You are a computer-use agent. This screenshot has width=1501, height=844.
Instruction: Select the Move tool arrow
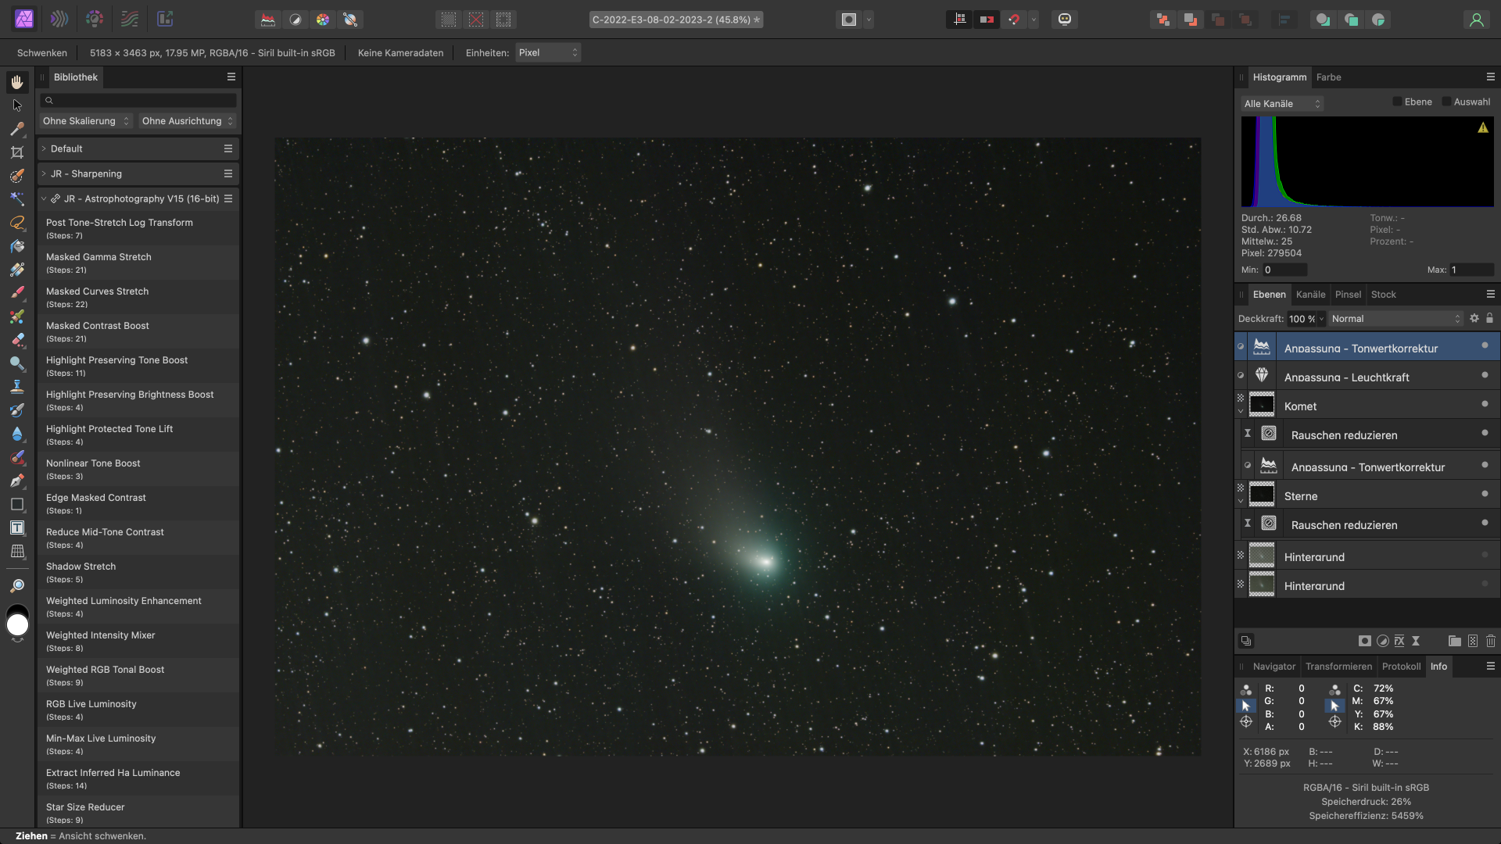tap(17, 105)
